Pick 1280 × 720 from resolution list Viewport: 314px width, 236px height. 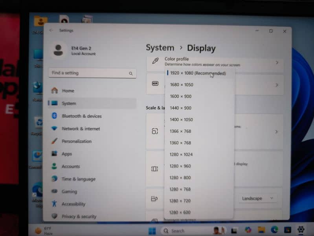coord(180,201)
